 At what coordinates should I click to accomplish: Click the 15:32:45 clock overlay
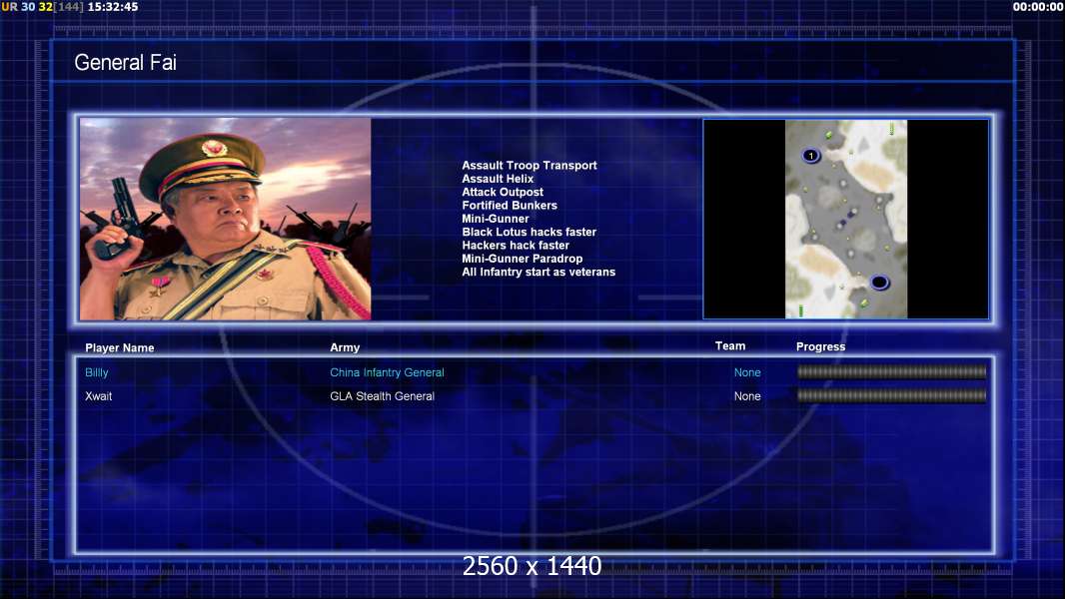point(113,7)
